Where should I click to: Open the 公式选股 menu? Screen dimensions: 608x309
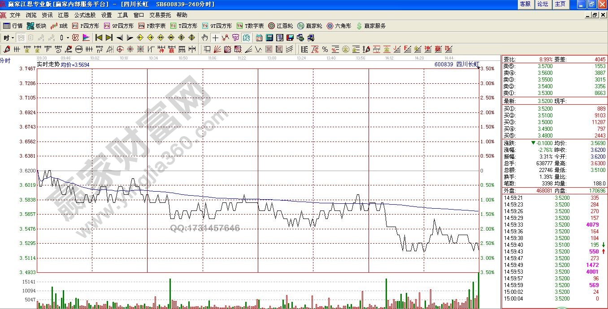pyautogui.click(x=85, y=15)
